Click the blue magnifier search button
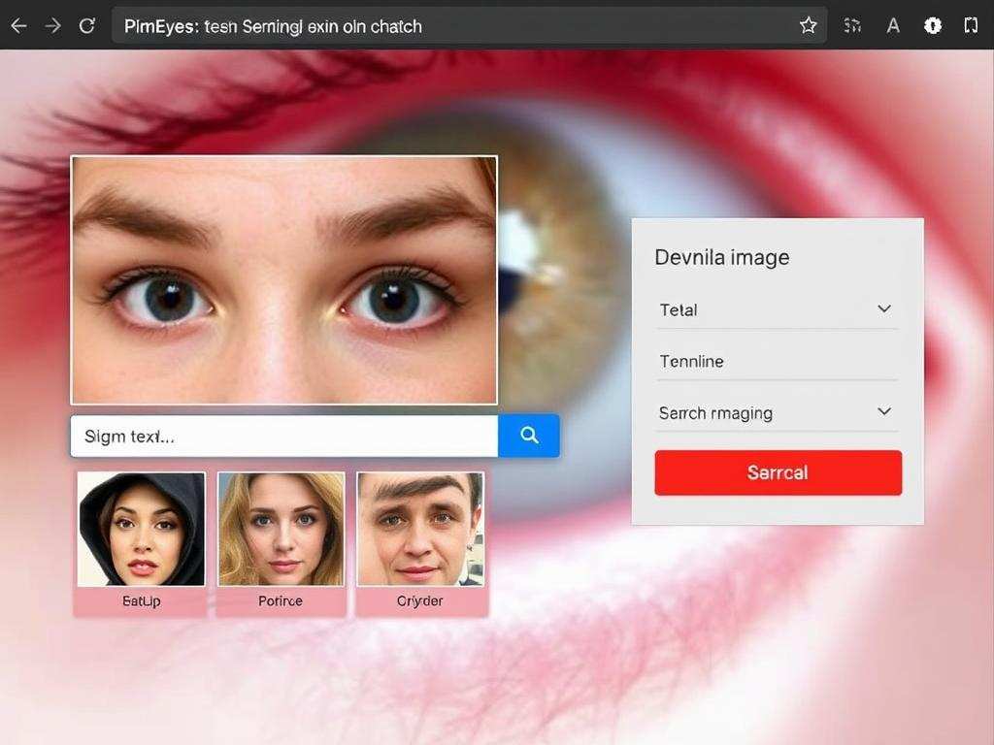Screen dimensions: 994x745 (x=529, y=436)
